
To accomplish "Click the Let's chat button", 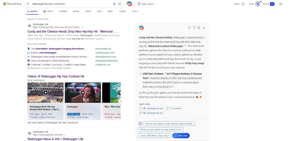I will point(181,136).
